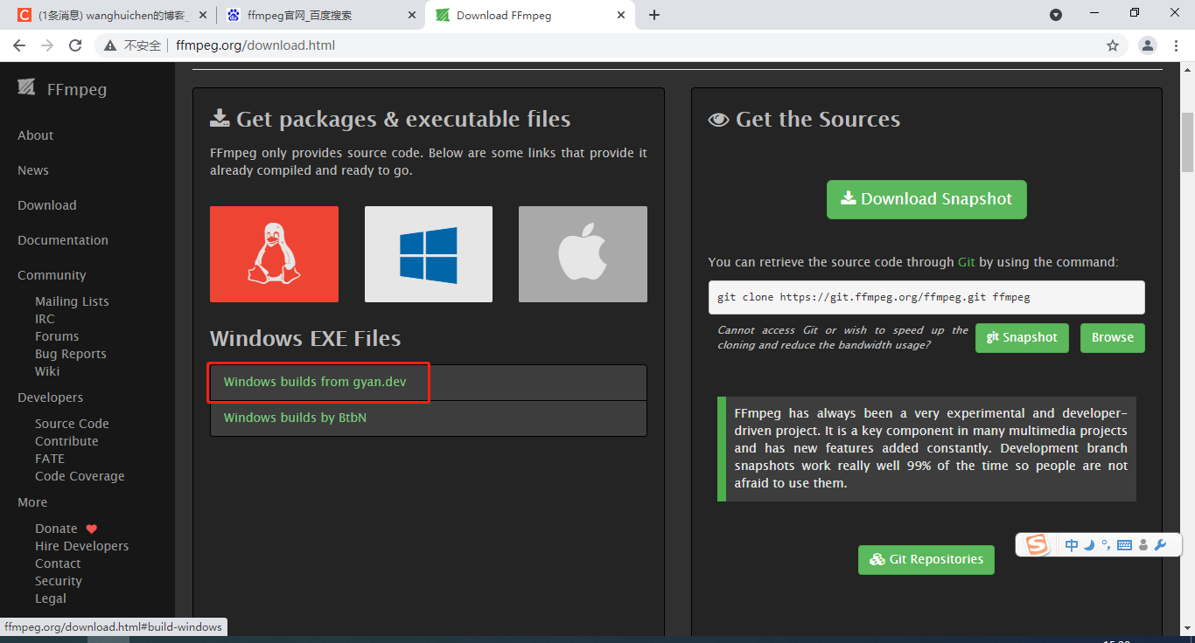Open the browser profile avatar icon

click(x=1148, y=45)
